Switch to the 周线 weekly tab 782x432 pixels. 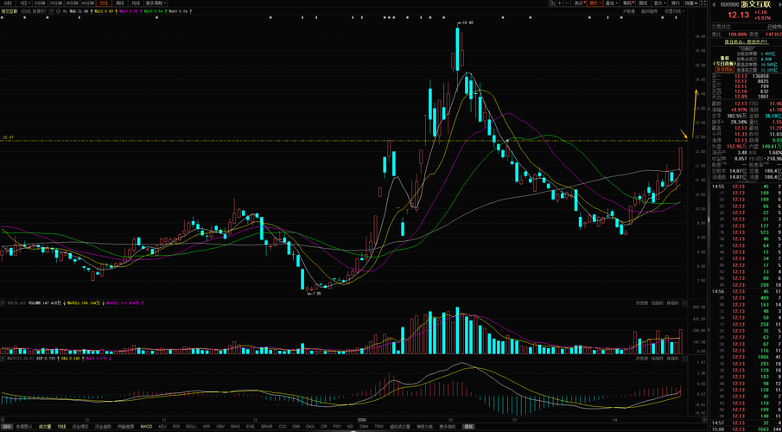click(120, 3)
